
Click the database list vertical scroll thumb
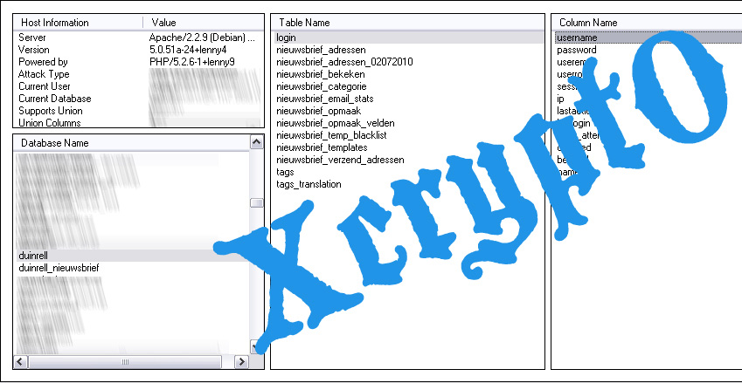point(256,202)
